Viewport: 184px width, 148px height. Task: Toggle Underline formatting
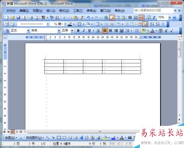pyautogui.click(x=89, y=31)
